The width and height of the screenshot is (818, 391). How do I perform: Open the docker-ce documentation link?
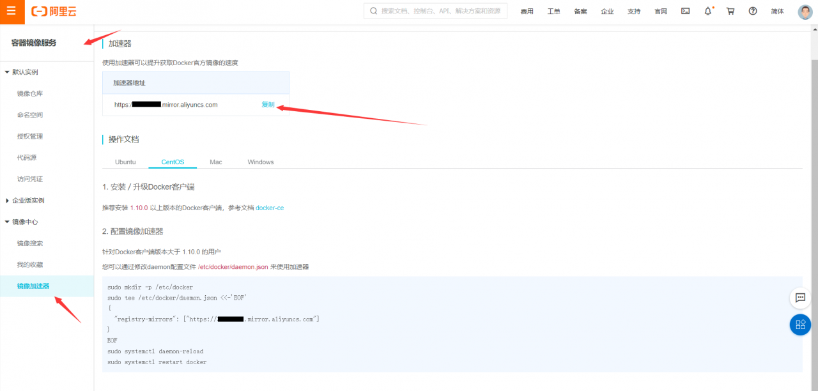point(269,208)
